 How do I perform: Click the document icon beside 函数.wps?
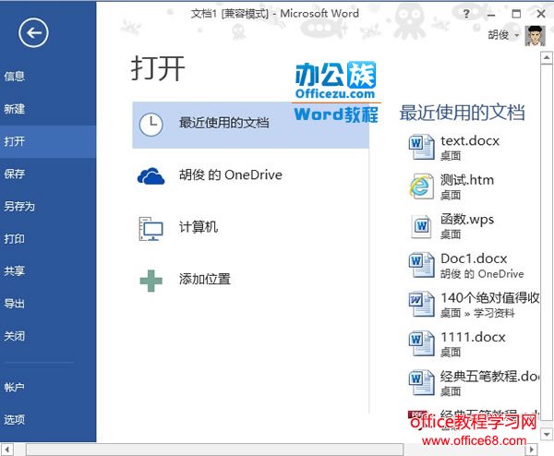421,226
